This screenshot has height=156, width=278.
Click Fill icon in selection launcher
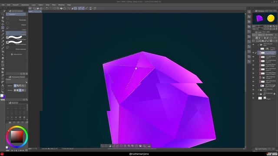pyautogui.click(x=140, y=146)
